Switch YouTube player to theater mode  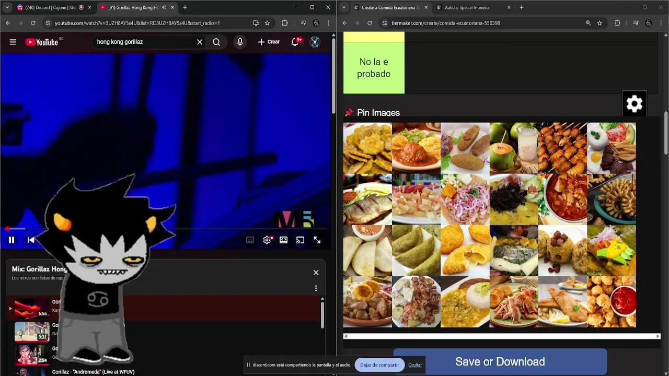[x=283, y=240]
